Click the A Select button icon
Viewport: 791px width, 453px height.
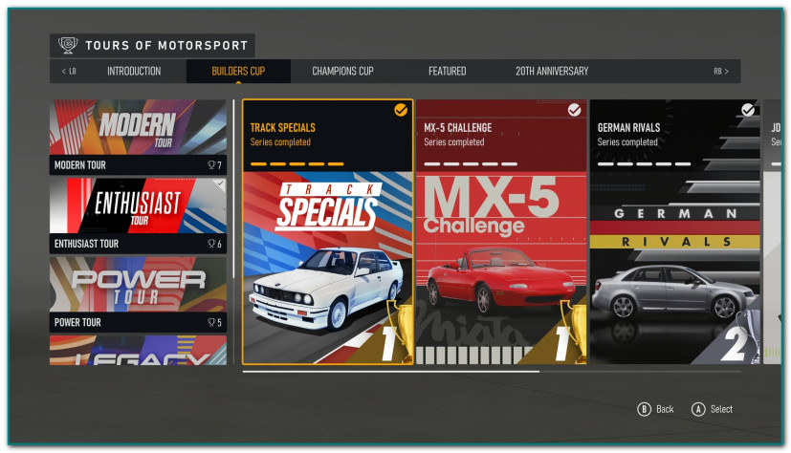(x=698, y=409)
